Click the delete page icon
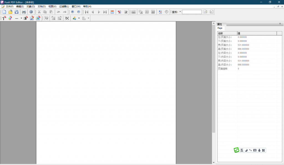Viewport: 284px width, 165px height. pos(126,12)
